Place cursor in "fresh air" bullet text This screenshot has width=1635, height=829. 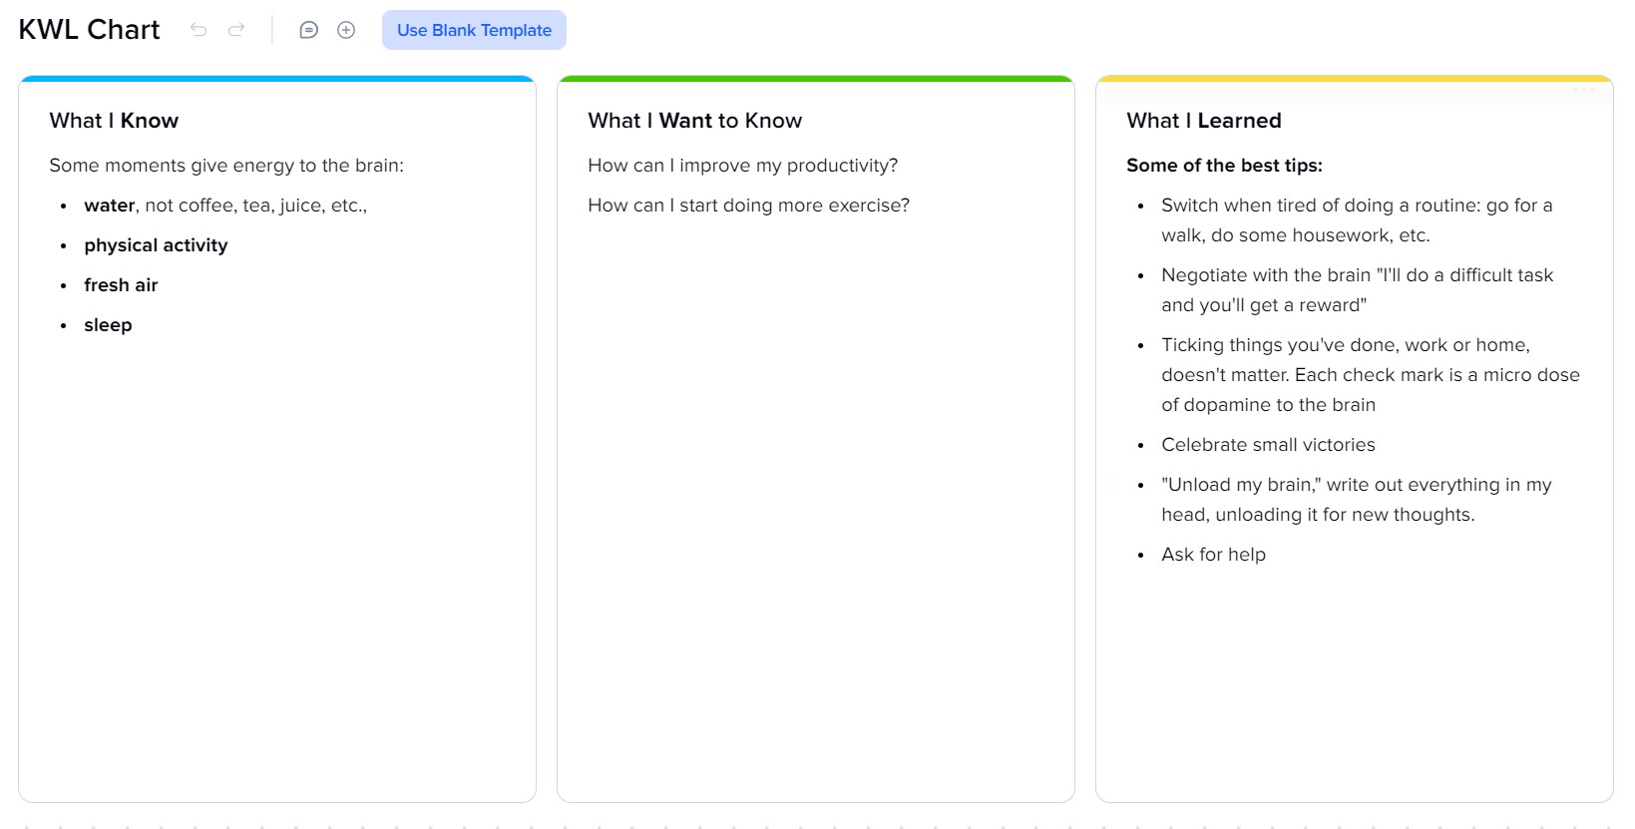point(121,285)
